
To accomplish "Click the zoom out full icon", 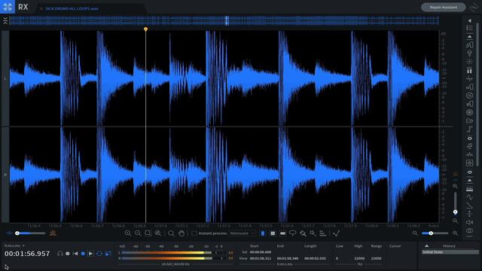I will (x=158, y=233).
